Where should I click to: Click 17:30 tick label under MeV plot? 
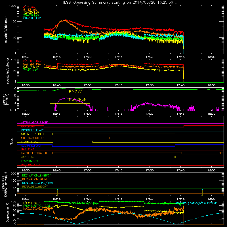[150, 85]
